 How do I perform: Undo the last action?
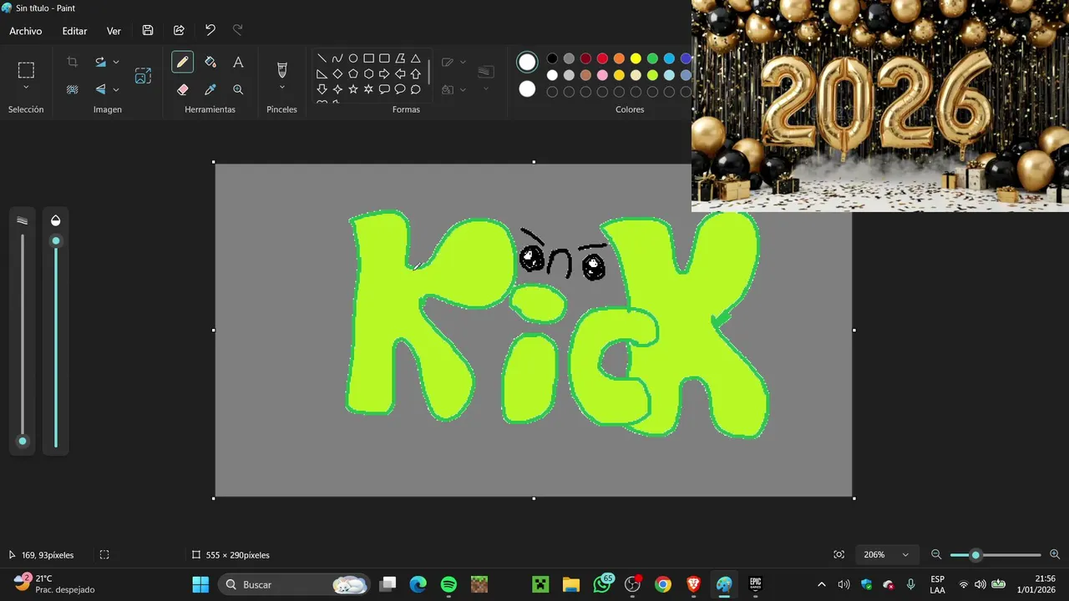[210, 30]
